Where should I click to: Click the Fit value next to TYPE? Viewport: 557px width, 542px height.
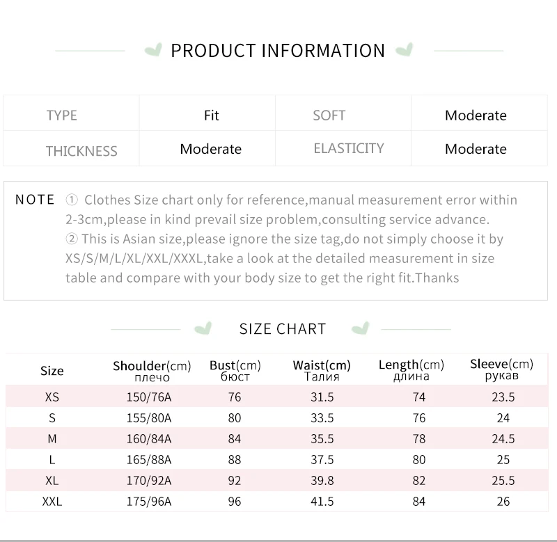(x=212, y=115)
